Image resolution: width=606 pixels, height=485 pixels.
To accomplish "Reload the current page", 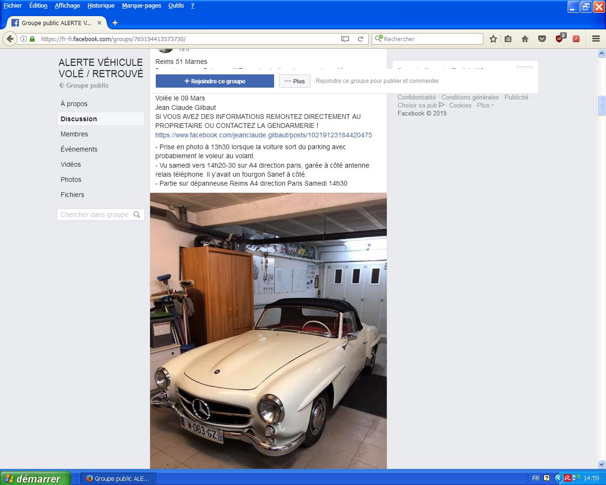I will [x=360, y=39].
